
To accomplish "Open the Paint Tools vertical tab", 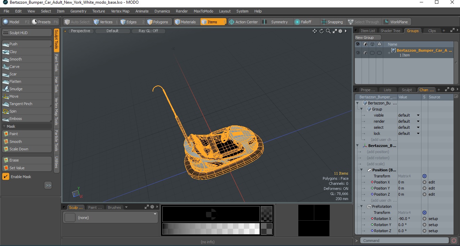I will click(56, 63).
